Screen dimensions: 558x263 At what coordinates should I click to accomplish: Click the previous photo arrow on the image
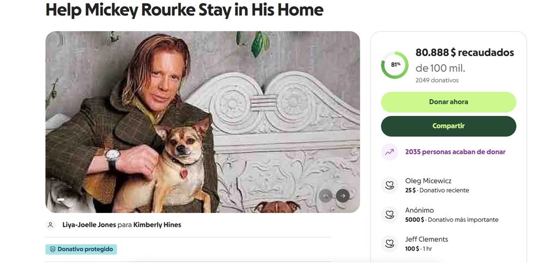click(326, 196)
